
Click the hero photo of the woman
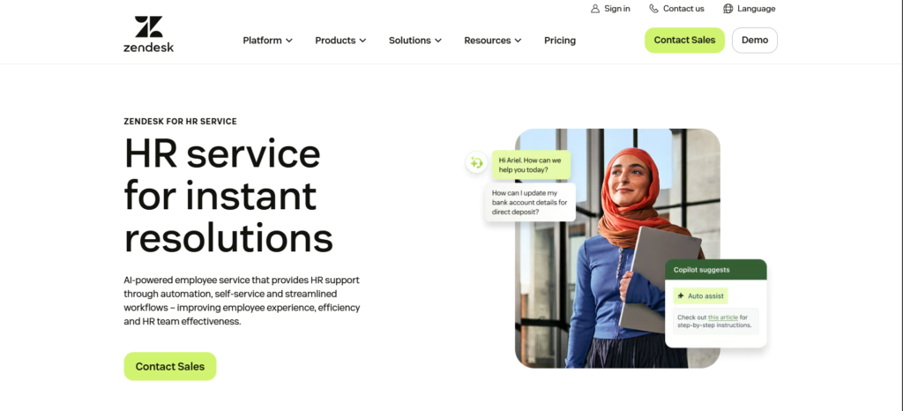617,248
